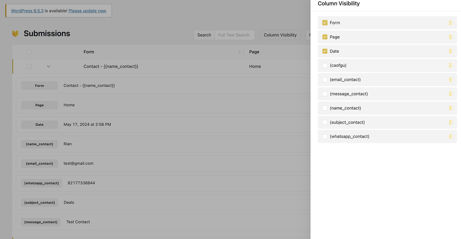Uncheck the Form column checkbox
Screen dimensions: 461x239
click(325, 23)
